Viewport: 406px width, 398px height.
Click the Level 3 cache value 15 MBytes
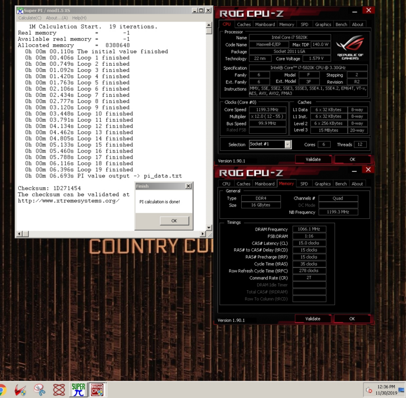pyautogui.click(x=329, y=130)
